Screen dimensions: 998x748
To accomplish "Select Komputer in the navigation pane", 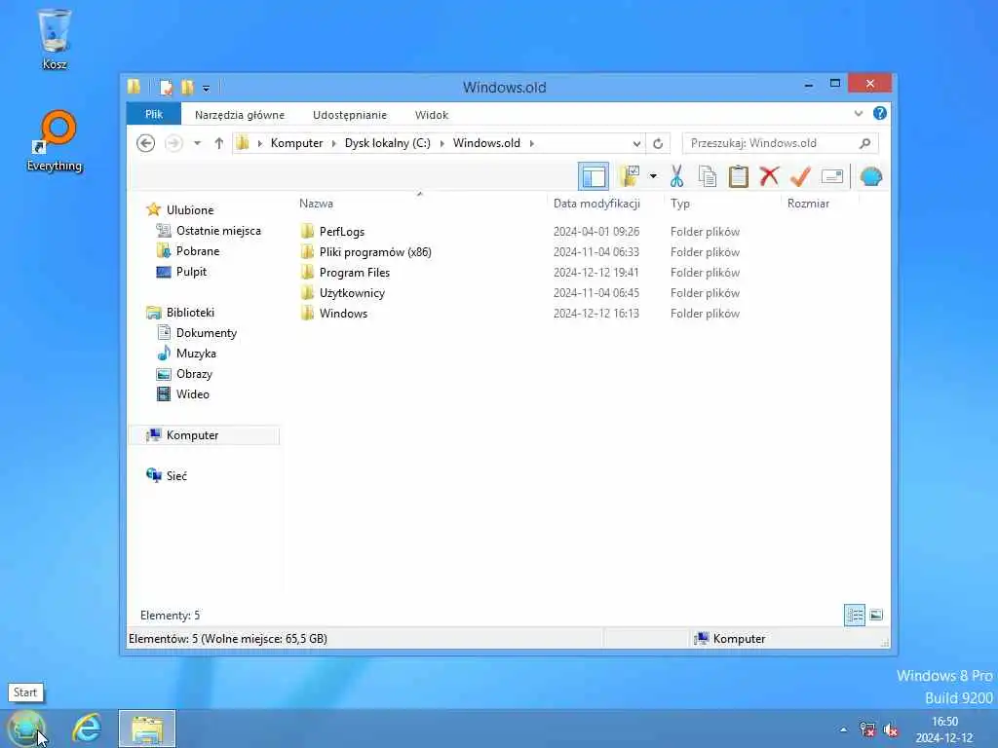I will [x=192, y=435].
